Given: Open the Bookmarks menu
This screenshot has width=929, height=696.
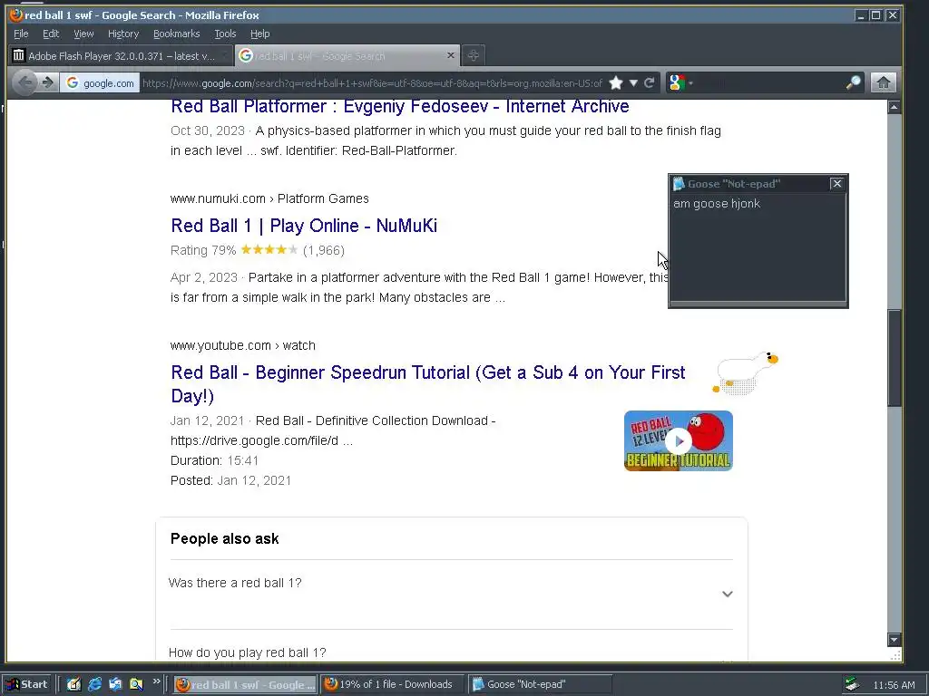Looking at the screenshot, I should pyautogui.click(x=177, y=34).
